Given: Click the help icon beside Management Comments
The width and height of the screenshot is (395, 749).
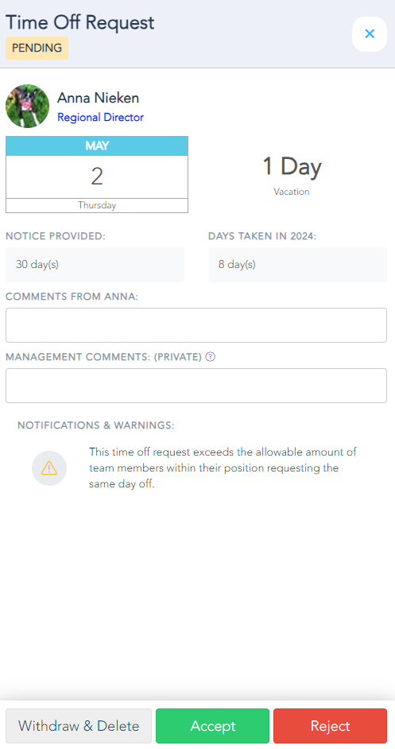Looking at the screenshot, I should [x=210, y=357].
